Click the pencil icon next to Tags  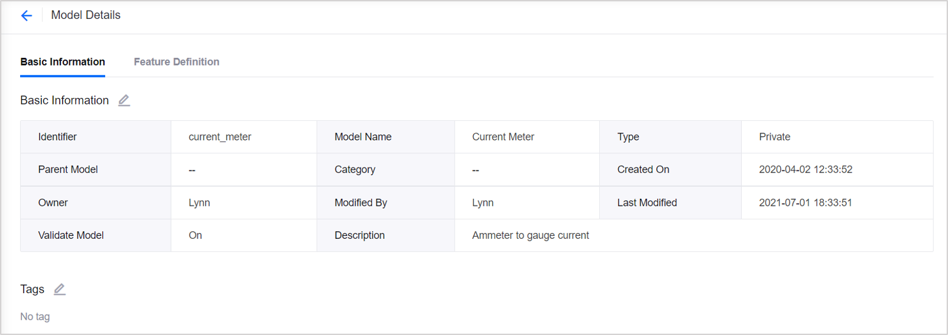60,289
